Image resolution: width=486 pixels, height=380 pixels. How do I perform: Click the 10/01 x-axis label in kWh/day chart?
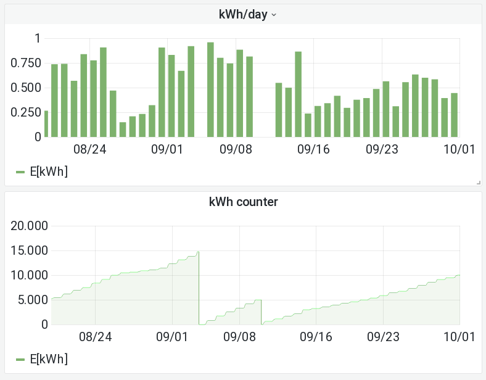(x=459, y=149)
